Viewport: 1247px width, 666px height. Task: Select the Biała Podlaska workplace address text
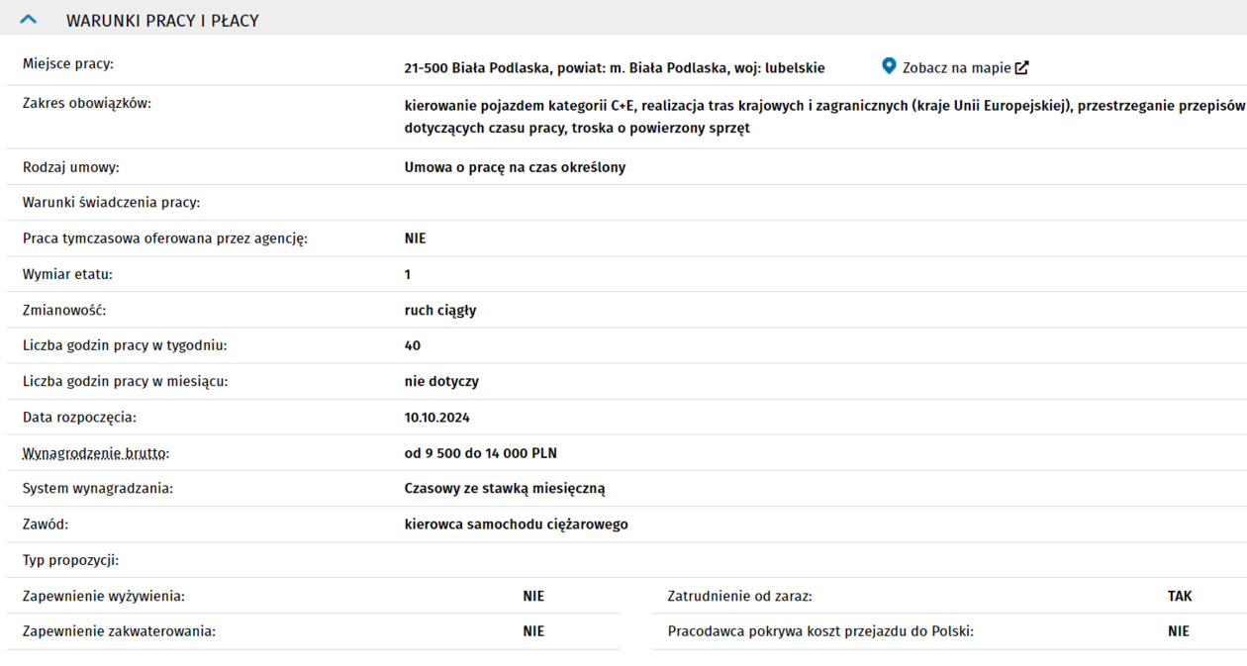click(x=614, y=68)
